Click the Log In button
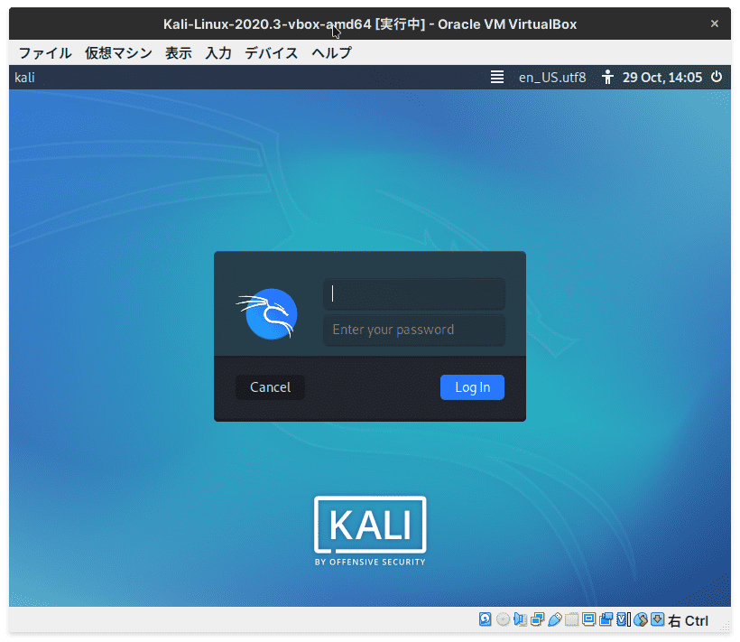The width and height of the screenshot is (740, 642). pyautogui.click(x=472, y=387)
